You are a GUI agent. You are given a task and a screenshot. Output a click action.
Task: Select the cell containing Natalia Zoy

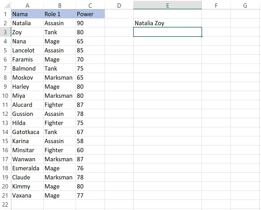coord(167,23)
